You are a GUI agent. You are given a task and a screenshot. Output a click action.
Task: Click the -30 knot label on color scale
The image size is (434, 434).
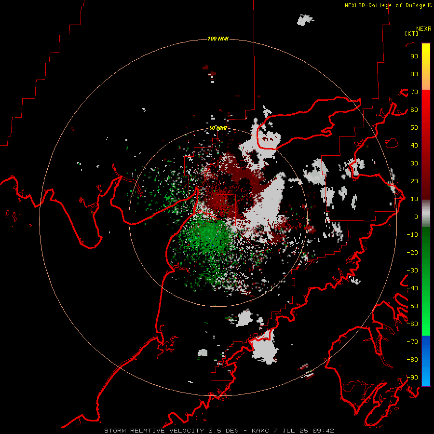(412, 271)
